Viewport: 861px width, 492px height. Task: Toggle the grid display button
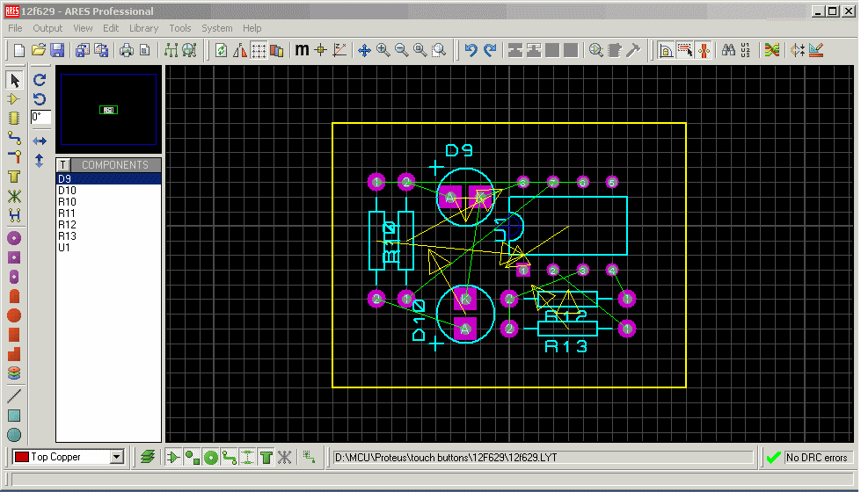click(x=259, y=50)
